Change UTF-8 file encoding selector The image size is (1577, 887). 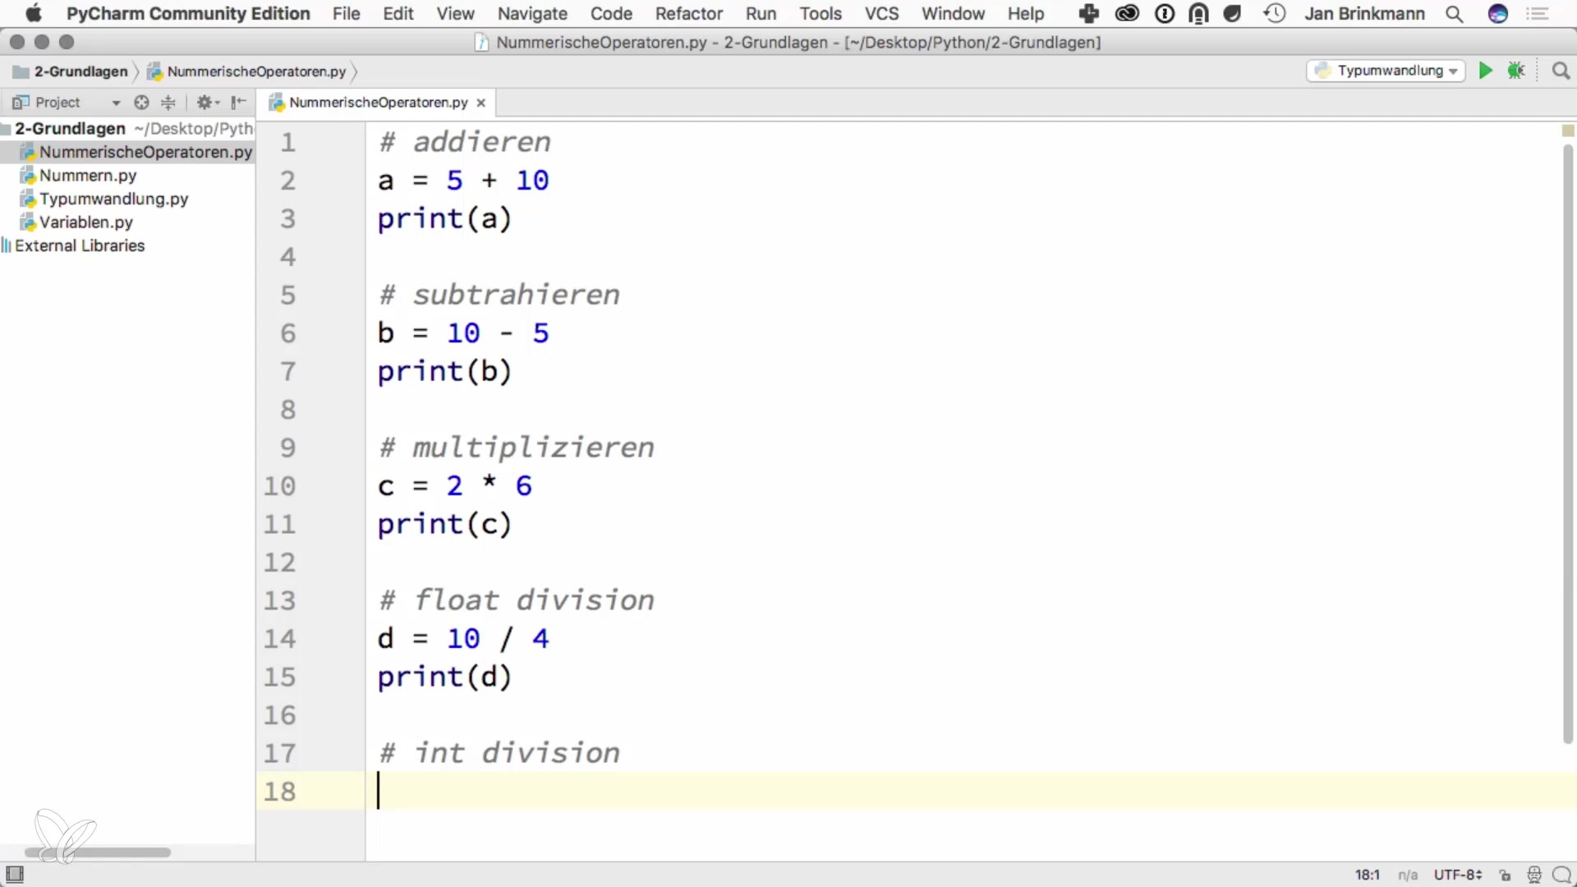(x=1457, y=875)
